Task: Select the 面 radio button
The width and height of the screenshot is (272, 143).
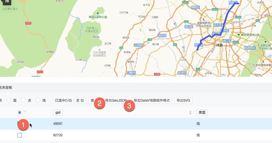Action: tap(9, 100)
